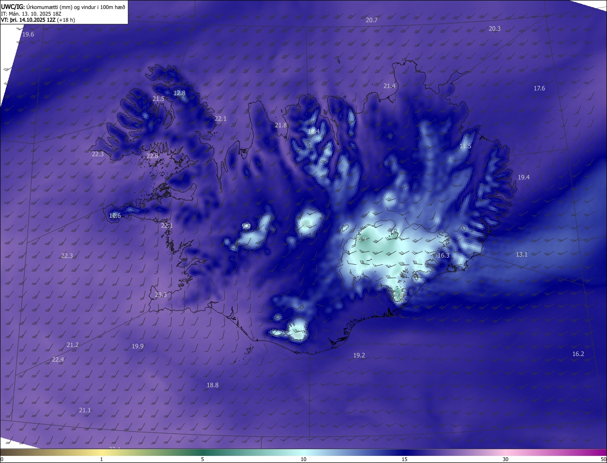
Task: Click the map value 21.1
Action: [x=85, y=410]
